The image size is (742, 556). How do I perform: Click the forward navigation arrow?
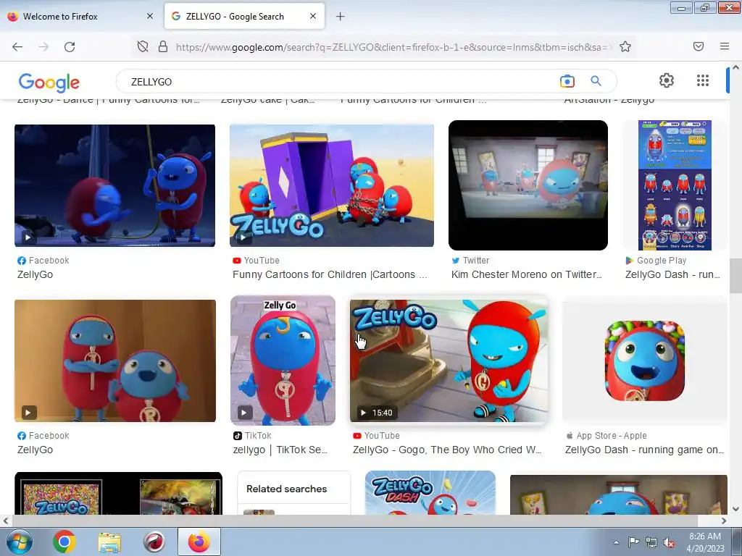click(43, 47)
